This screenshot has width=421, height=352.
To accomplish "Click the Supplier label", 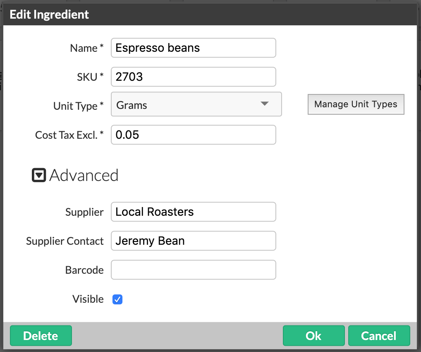I will (84, 212).
